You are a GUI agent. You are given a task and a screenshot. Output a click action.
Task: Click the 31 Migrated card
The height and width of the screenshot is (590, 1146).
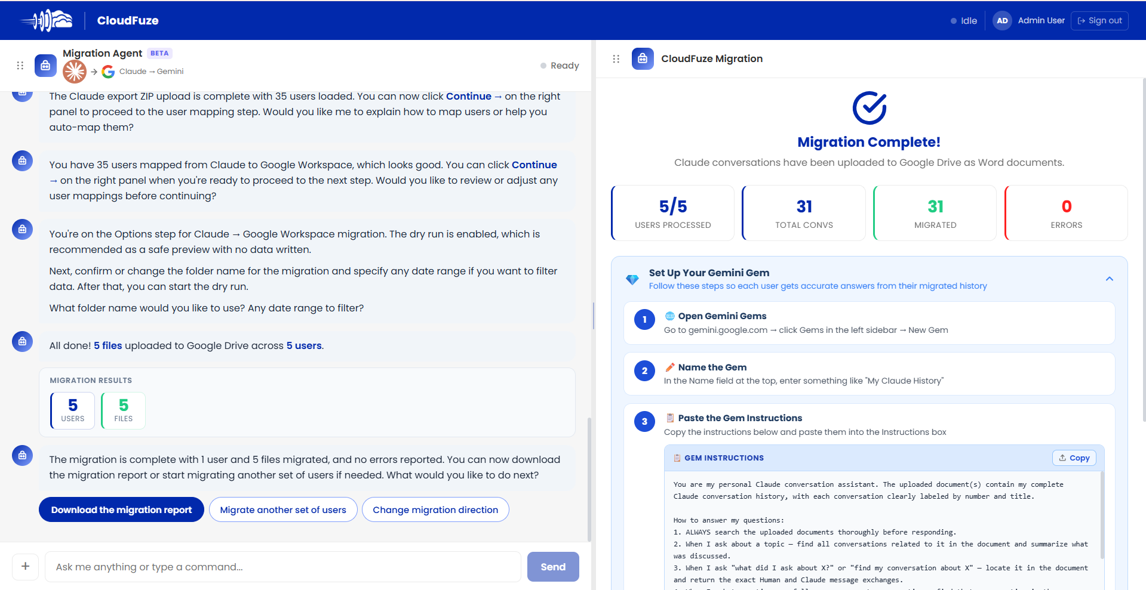tap(935, 213)
